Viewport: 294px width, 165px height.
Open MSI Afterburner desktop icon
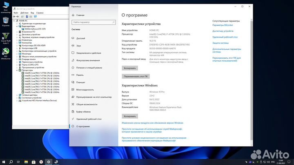(6, 54)
